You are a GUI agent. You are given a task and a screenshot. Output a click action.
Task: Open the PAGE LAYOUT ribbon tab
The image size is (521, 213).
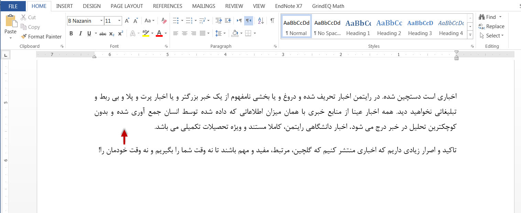click(x=127, y=6)
